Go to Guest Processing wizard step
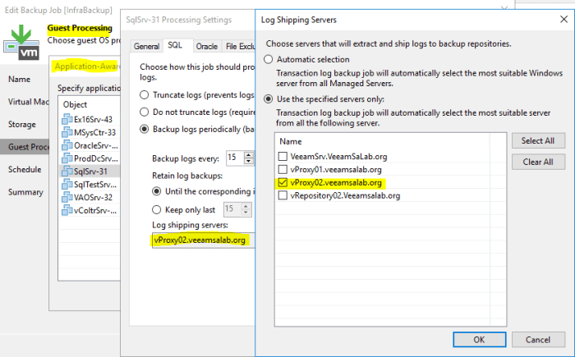 25,147
